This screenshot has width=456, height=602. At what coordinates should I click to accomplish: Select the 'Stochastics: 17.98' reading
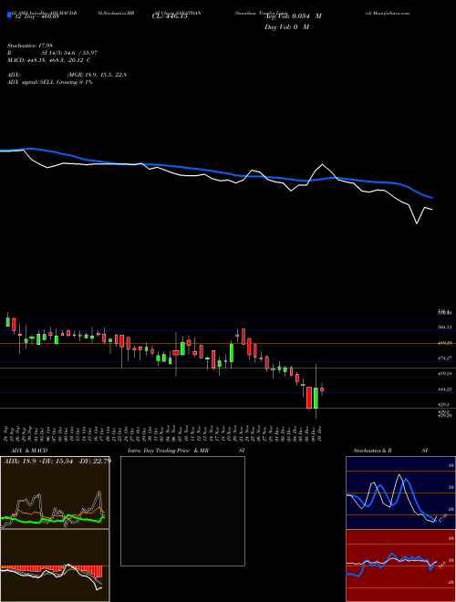coord(28,46)
